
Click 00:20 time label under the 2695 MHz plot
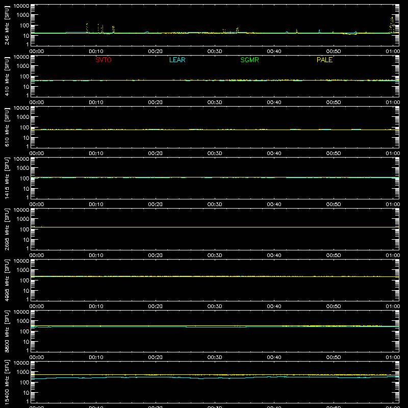[156, 256]
